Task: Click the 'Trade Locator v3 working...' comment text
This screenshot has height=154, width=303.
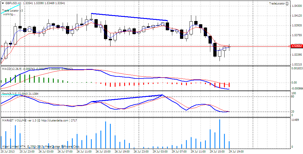Action: 12,12
